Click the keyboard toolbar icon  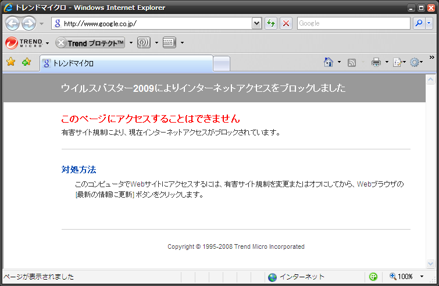point(169,42)
